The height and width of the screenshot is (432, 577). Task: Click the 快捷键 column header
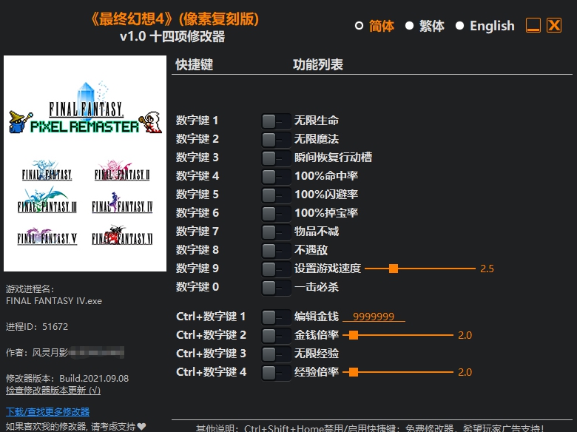195,64
